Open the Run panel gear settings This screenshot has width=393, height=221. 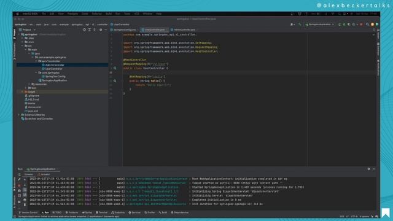[368, 169]
